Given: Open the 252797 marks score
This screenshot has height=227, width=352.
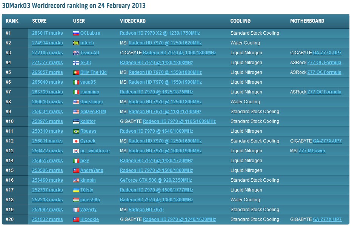Looking at the screenshot, I should [x=48, y=190].
